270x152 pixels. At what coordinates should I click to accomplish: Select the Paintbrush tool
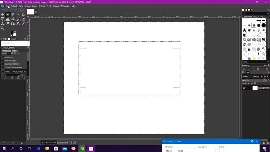click(x=18, y=19)
